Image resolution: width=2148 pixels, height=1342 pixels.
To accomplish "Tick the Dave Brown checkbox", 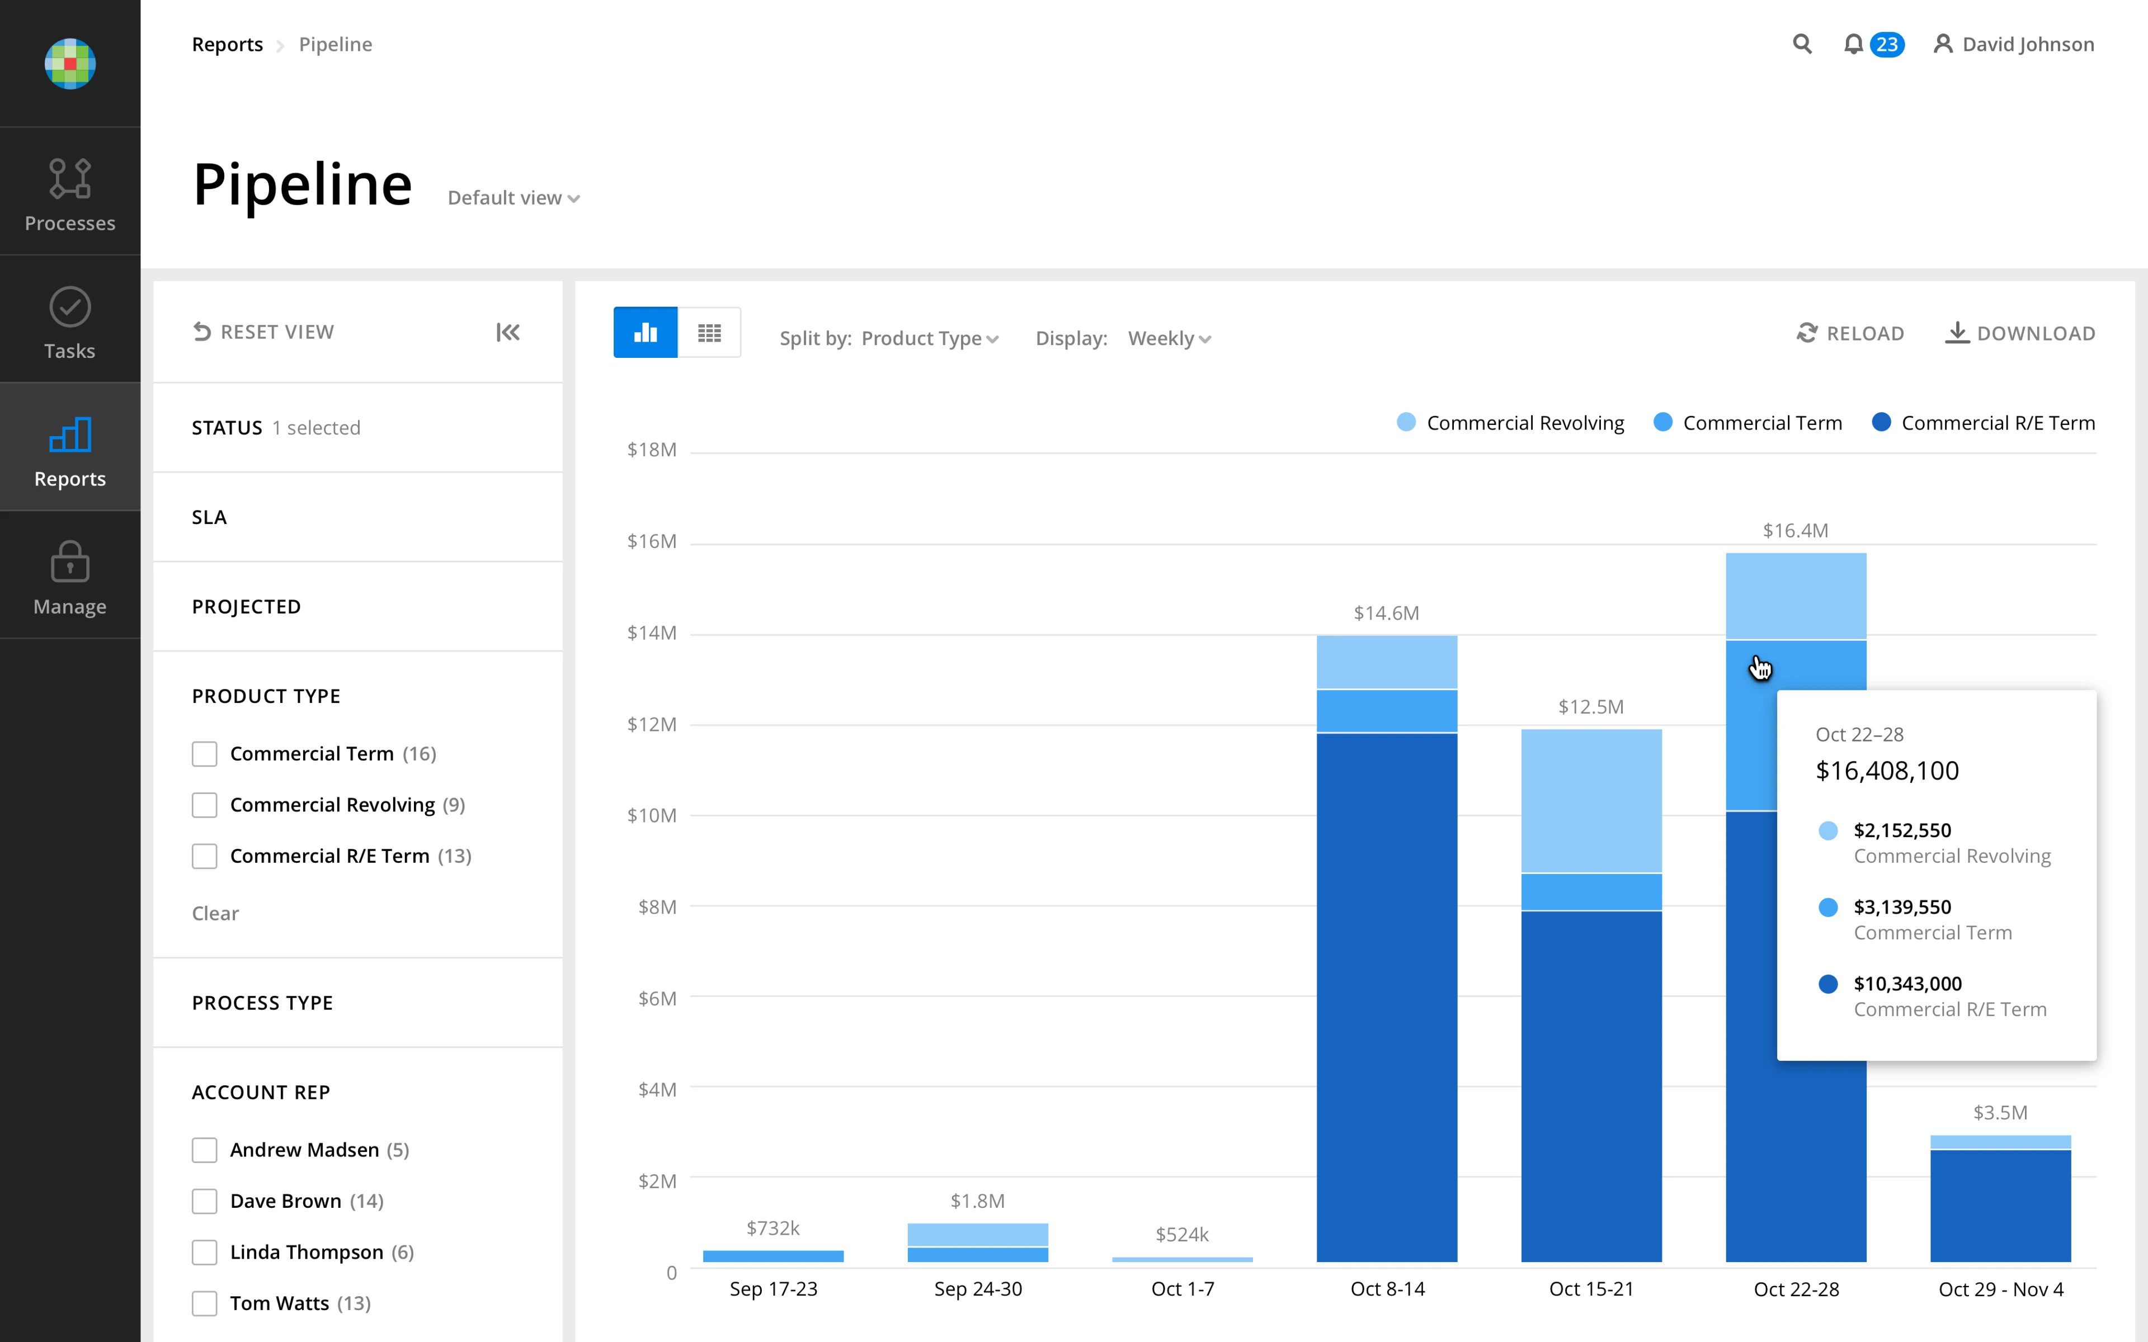I will (x=205, y=1201).
